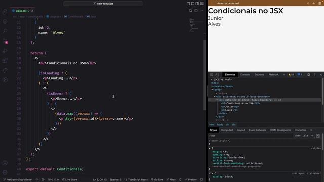Toggle the bottom panel layout icon
Image resolution: width=324 pixels, height=182 pixels.
(193, 4)
